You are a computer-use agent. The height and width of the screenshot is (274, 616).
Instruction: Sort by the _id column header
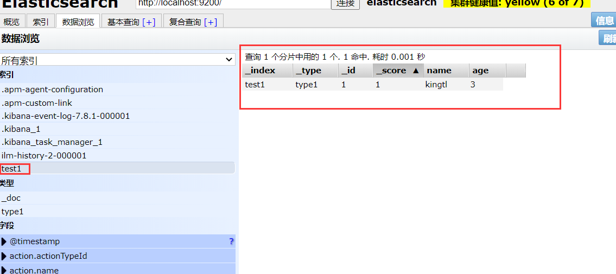pos(355,71)
